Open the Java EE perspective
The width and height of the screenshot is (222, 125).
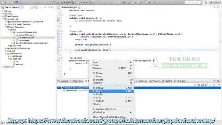(215, 2)
